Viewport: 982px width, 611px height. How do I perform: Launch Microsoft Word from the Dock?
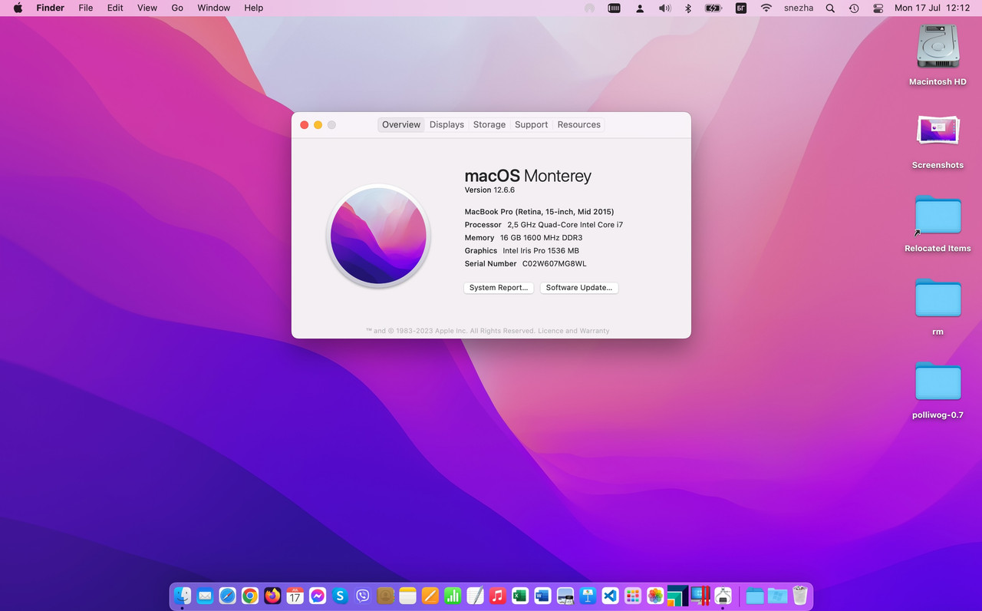[542, 596]
